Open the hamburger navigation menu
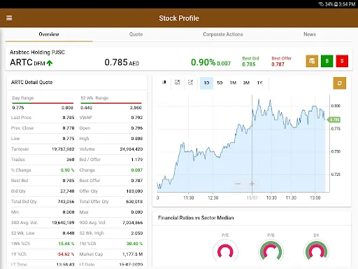Viewport: 358px width, 269px height. click(9, 18)
